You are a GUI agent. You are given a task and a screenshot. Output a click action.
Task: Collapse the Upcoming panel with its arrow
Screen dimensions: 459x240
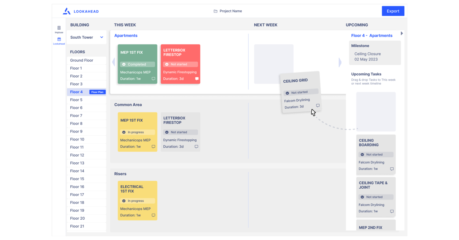402,33
